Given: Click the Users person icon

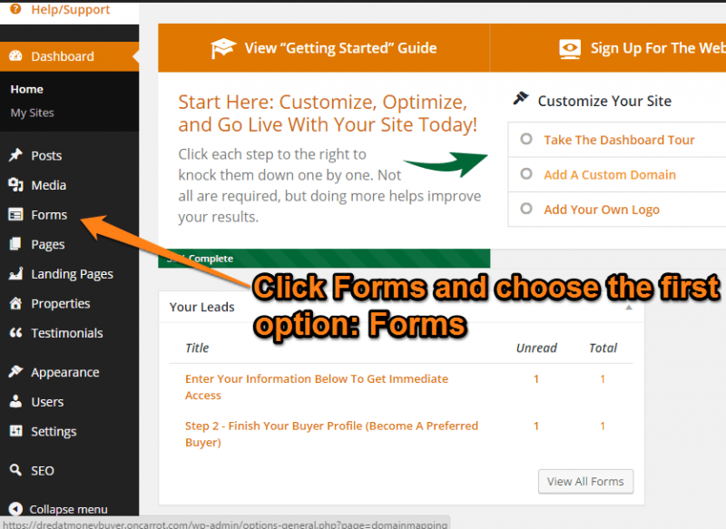Looking at the screenshot, I should [x=15, y=401].
